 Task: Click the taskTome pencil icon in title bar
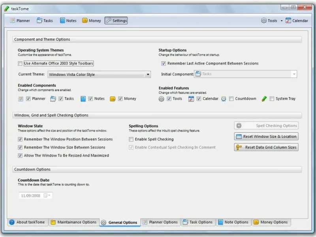point(7,9)
